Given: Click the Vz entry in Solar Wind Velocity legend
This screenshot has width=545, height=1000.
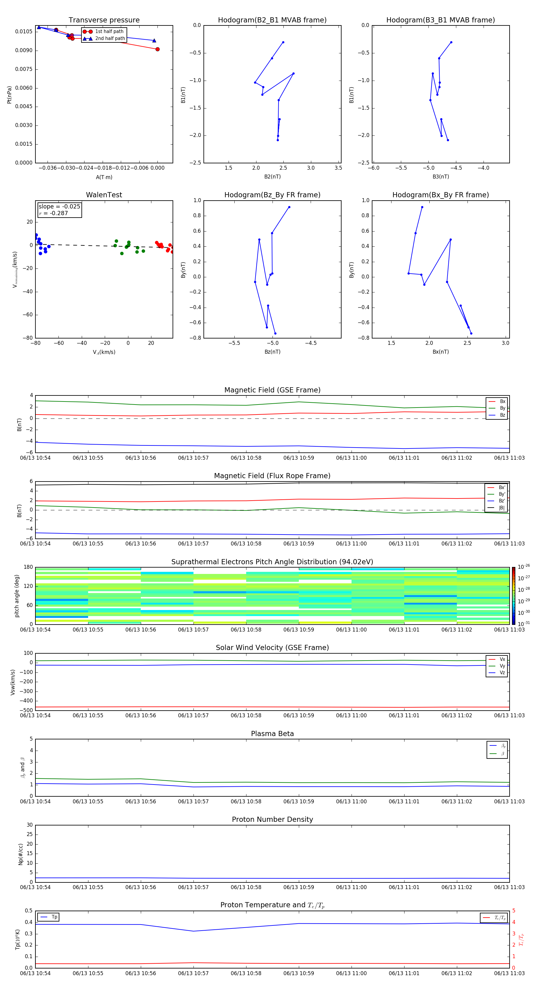Looking at the screenshot, I should (x=497, y=673).
